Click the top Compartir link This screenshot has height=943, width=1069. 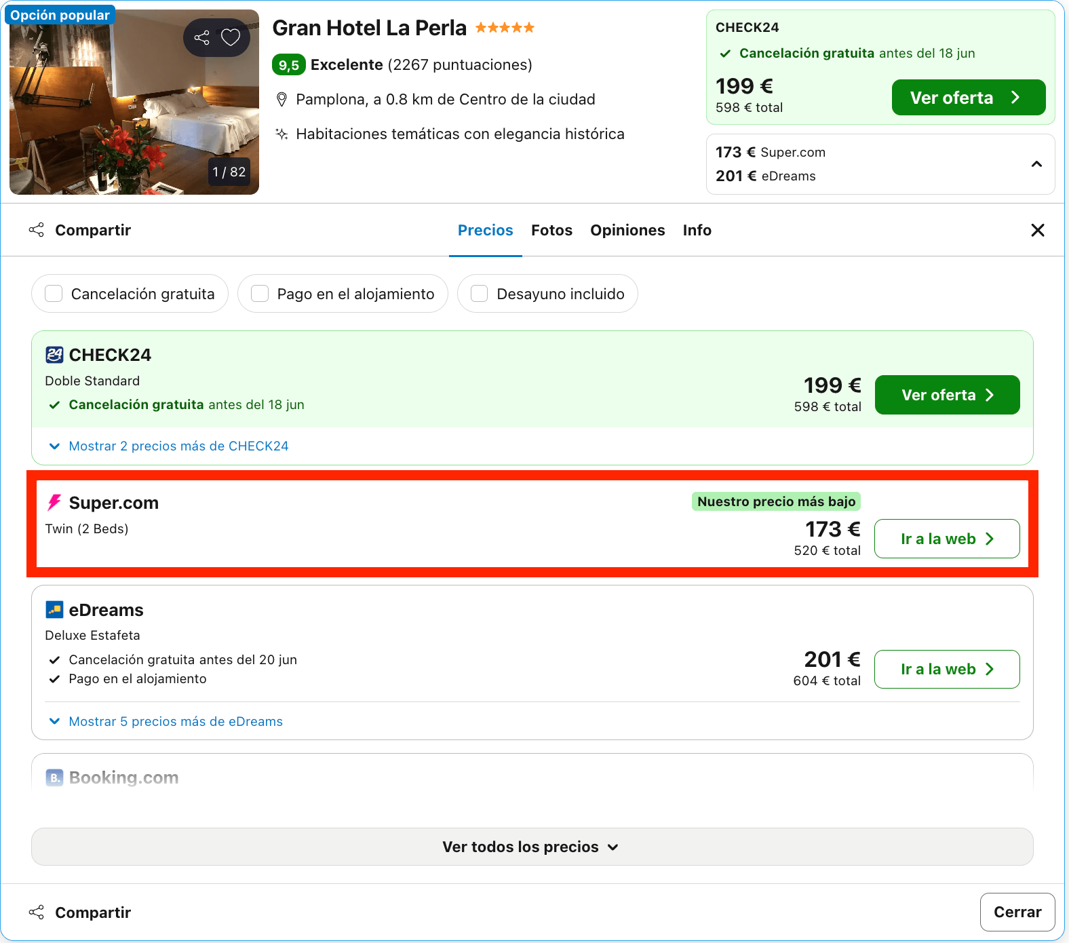[93, 230]
